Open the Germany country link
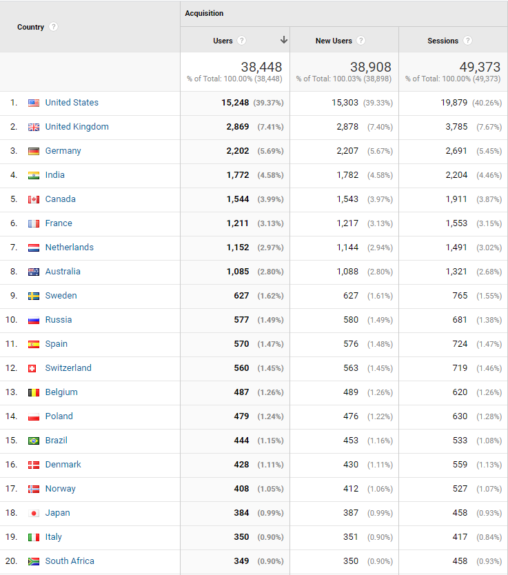The width and height of the screenshot is (508, 575). (x=63, y=151)
